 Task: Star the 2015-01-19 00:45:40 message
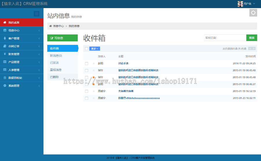point(94,70)
